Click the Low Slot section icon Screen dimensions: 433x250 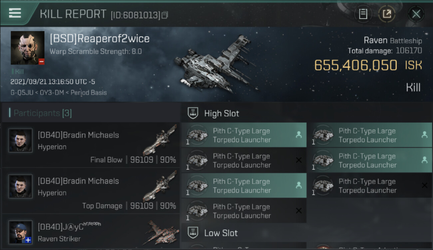[193, 233]
